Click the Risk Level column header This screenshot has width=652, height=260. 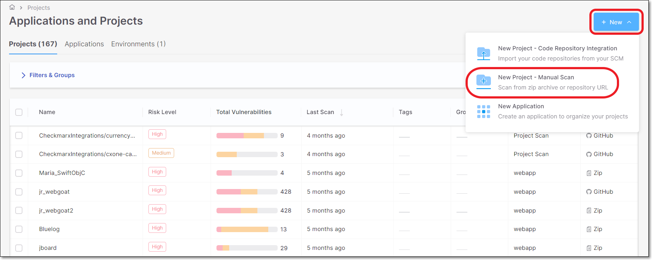point(162,112)
